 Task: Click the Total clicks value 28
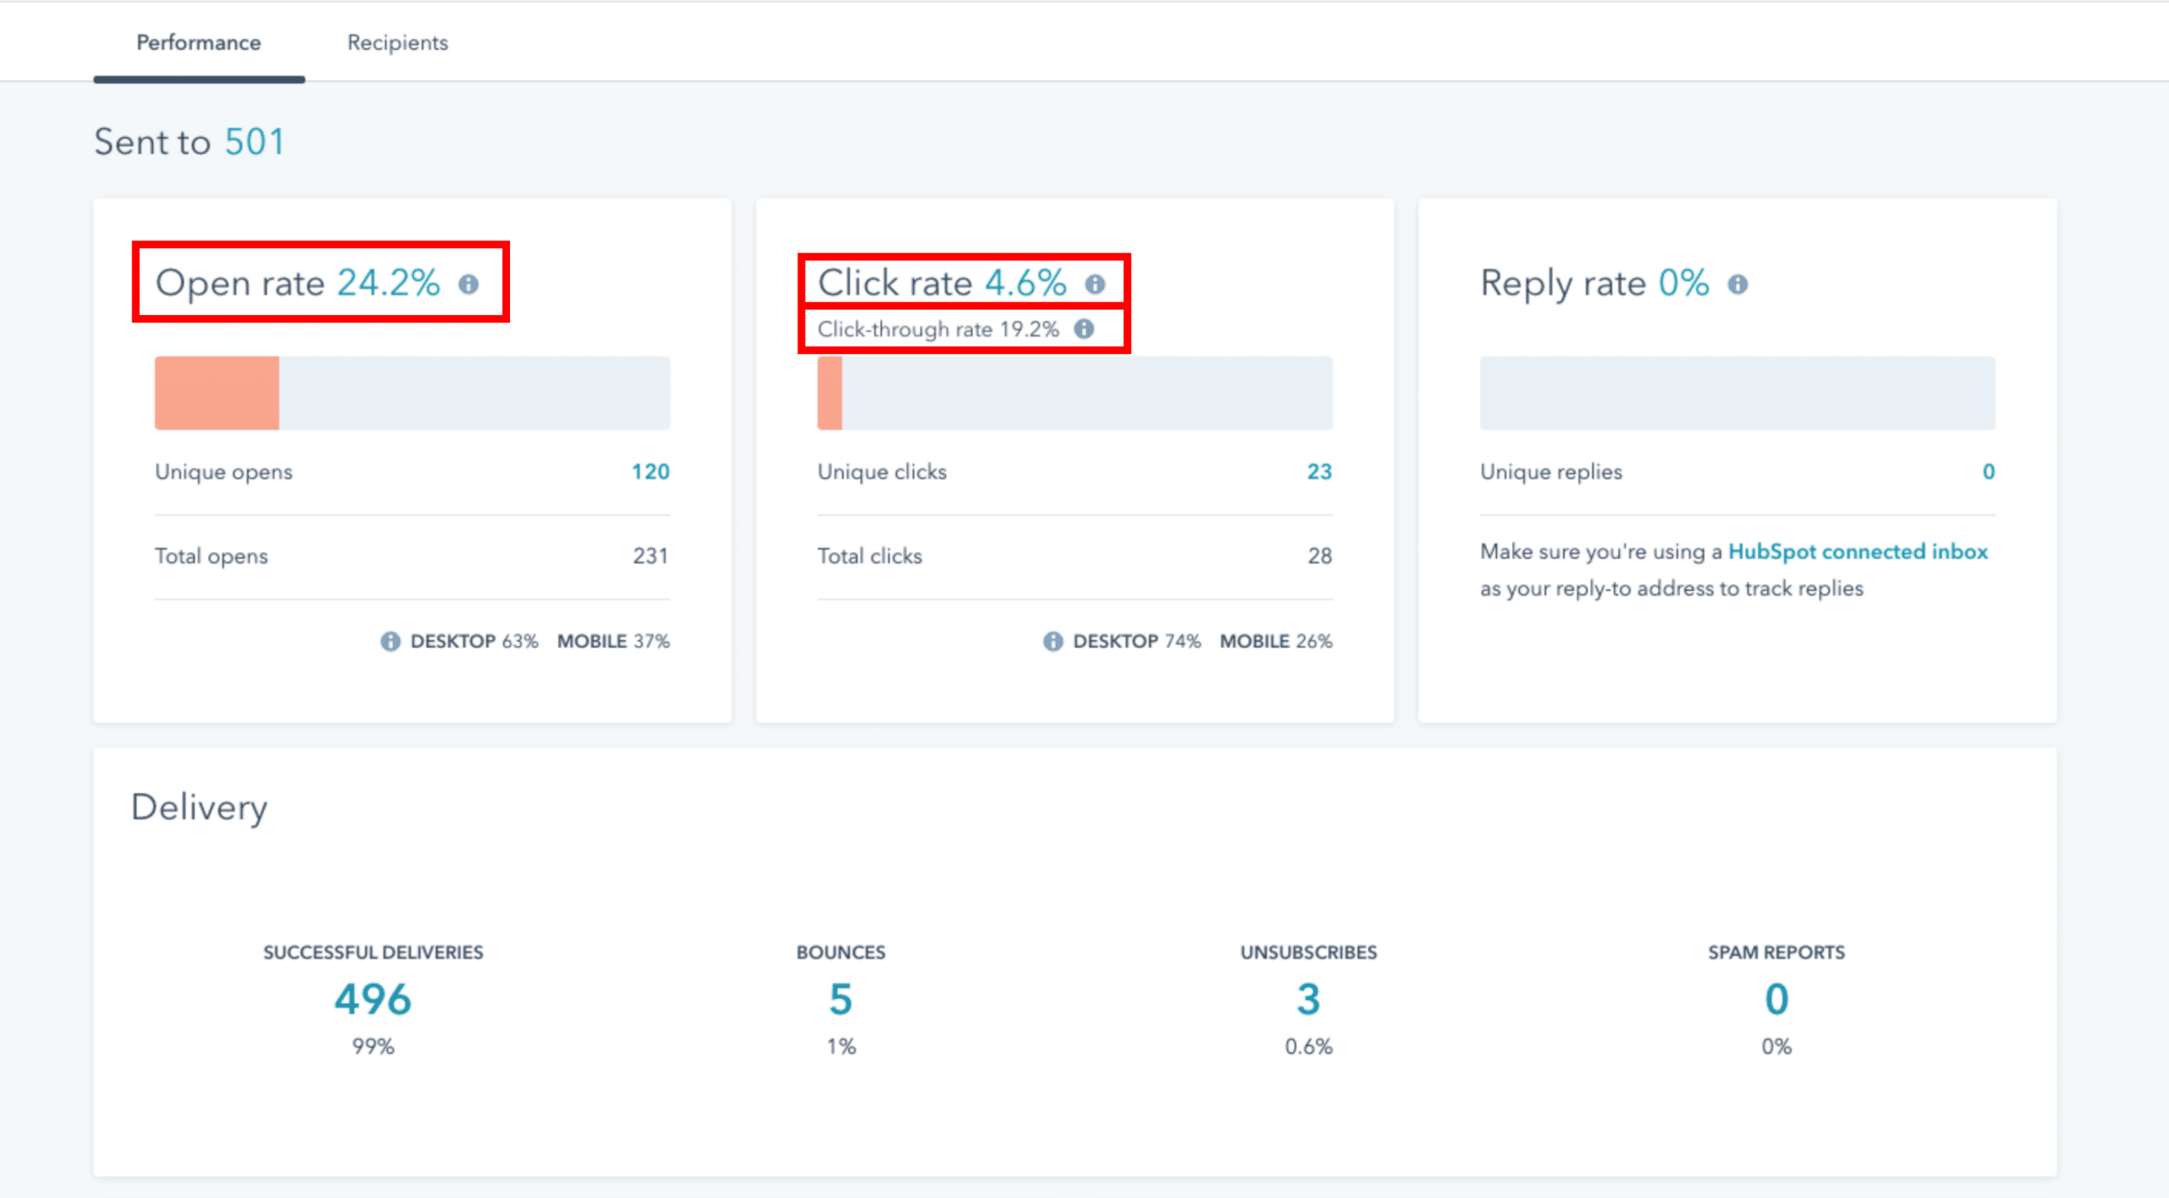[1319, 556]
